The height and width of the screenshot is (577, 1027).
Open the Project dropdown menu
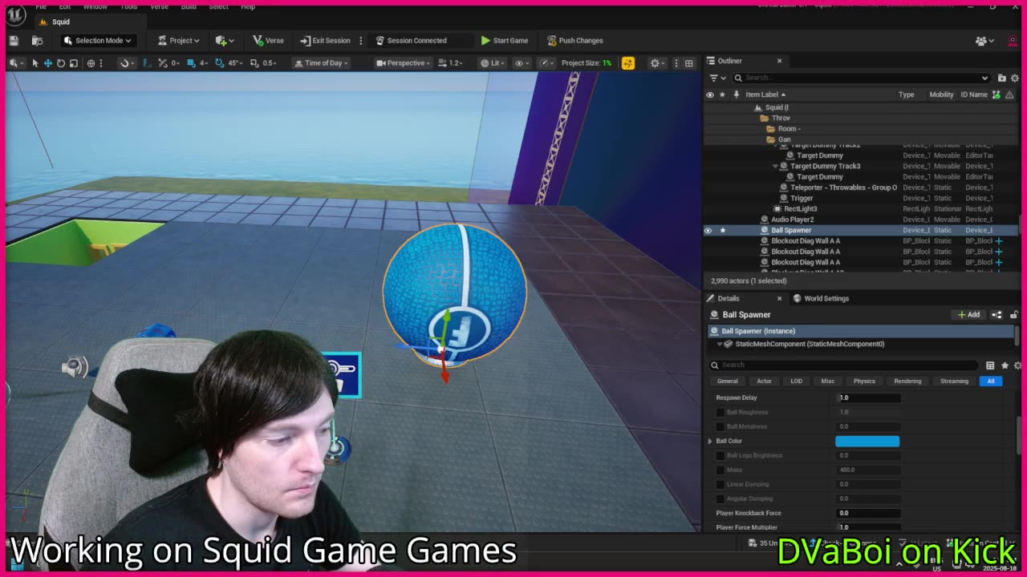[179, 40]
